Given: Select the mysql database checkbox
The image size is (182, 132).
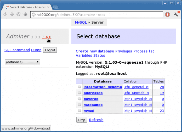Looking at the screenshot, I should tap(79, 111).
